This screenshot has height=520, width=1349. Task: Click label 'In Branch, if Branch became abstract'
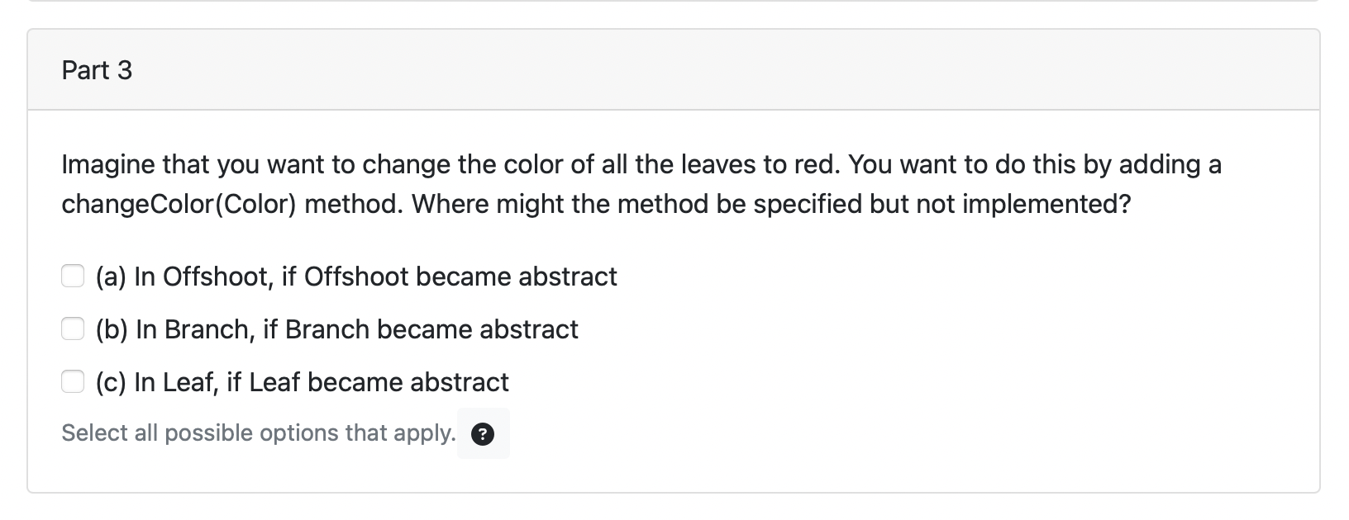coord(356,329)
